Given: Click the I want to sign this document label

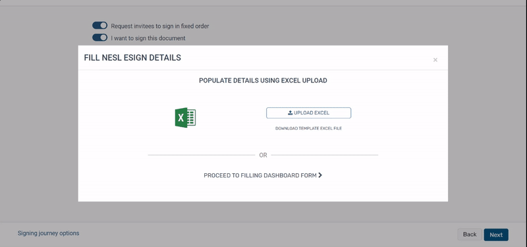Looking at the screenshot, I should coord(148,38).
